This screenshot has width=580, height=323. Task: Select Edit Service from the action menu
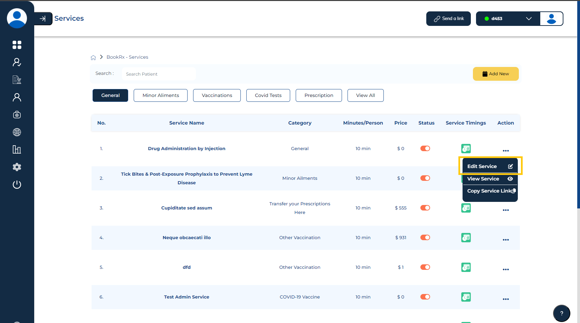489,166
